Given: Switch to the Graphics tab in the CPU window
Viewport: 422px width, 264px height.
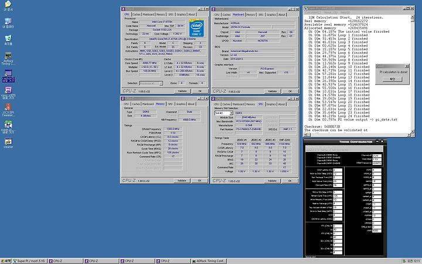Looking at the screenshot, I should pos(181,15).
